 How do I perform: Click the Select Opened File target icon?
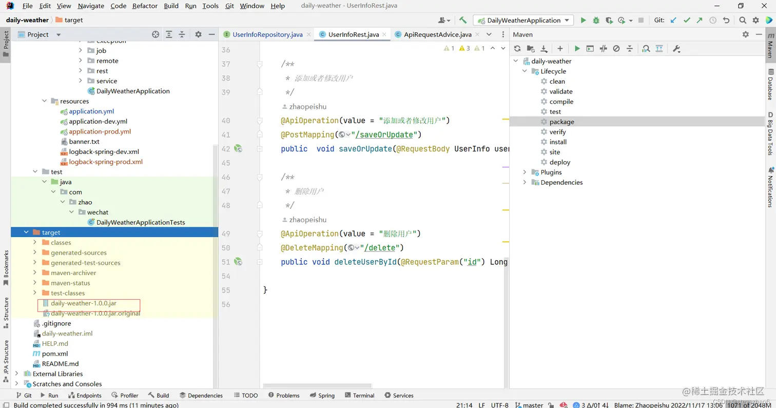point(156,34)
